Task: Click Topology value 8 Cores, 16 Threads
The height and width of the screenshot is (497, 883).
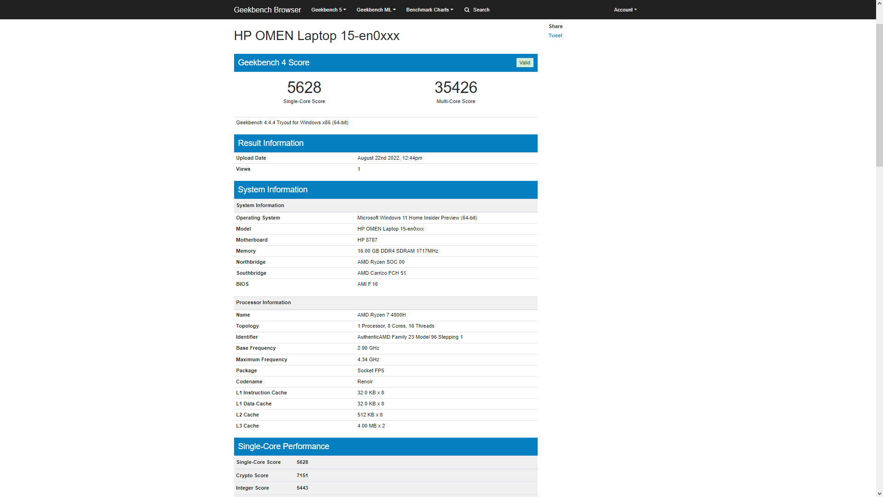Action: click(x=396, y=326)
